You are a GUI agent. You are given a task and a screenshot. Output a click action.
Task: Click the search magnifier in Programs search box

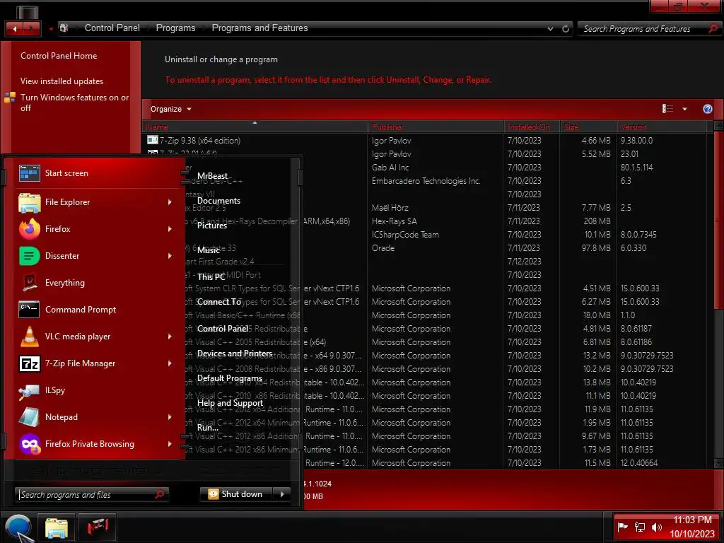(x=713, y=28)
